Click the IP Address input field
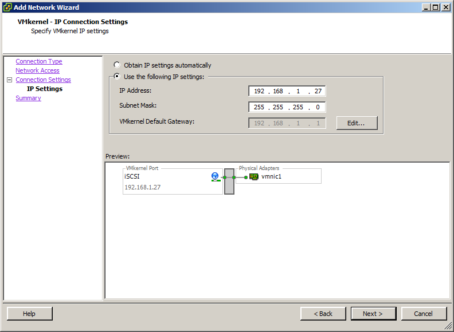 pos(287,91)
